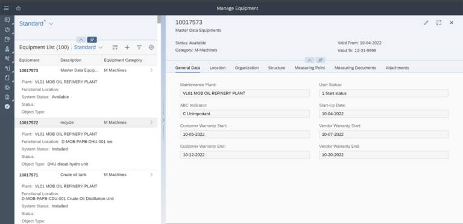The width and height of the screenshot is (463, 224).
Task: Switch to the Location tab
Action: pos(217,68)
